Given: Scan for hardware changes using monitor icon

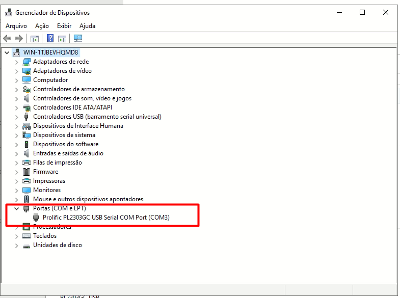Looking at the screenshot, I should point(78,38).
